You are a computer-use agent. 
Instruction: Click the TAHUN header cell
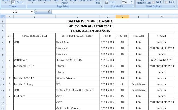click(x=107, y=36)
